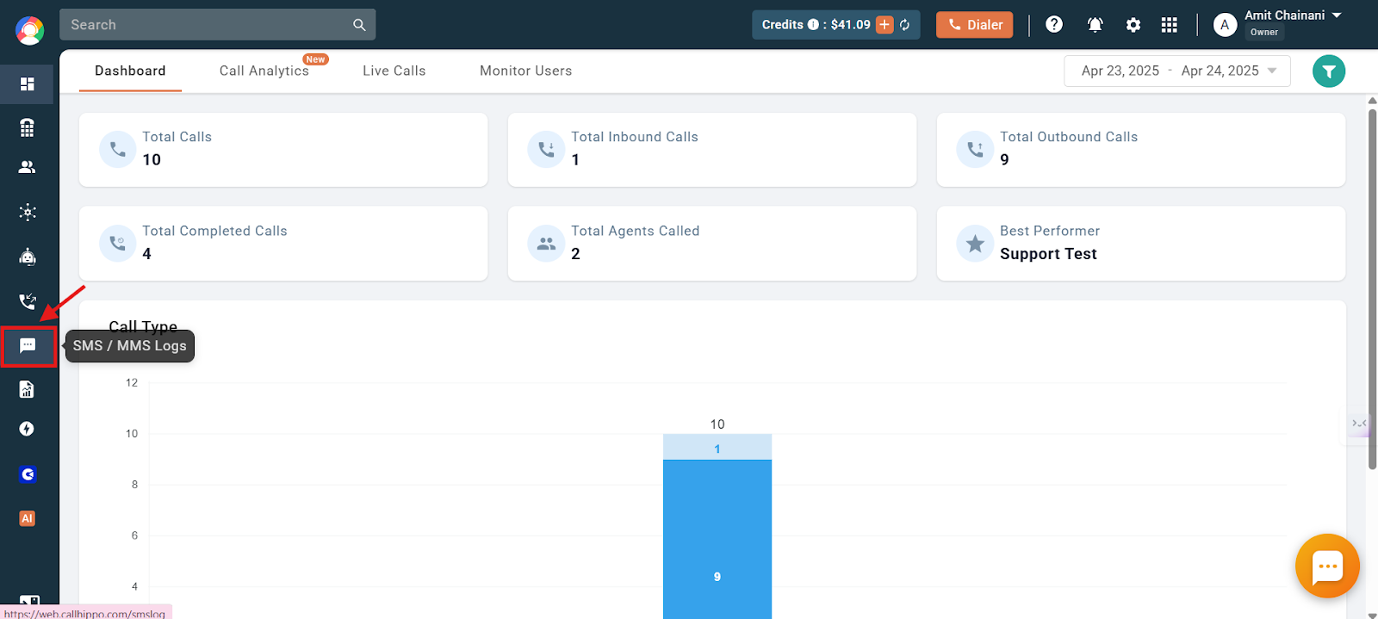Click the Amit Chainani name
The width and height of the screenshot is (1378, 619).
click(x=1285, y=15)
